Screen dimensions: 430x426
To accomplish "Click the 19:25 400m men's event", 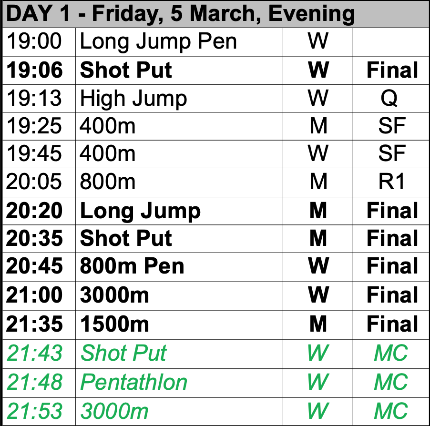I will point(108,126).
